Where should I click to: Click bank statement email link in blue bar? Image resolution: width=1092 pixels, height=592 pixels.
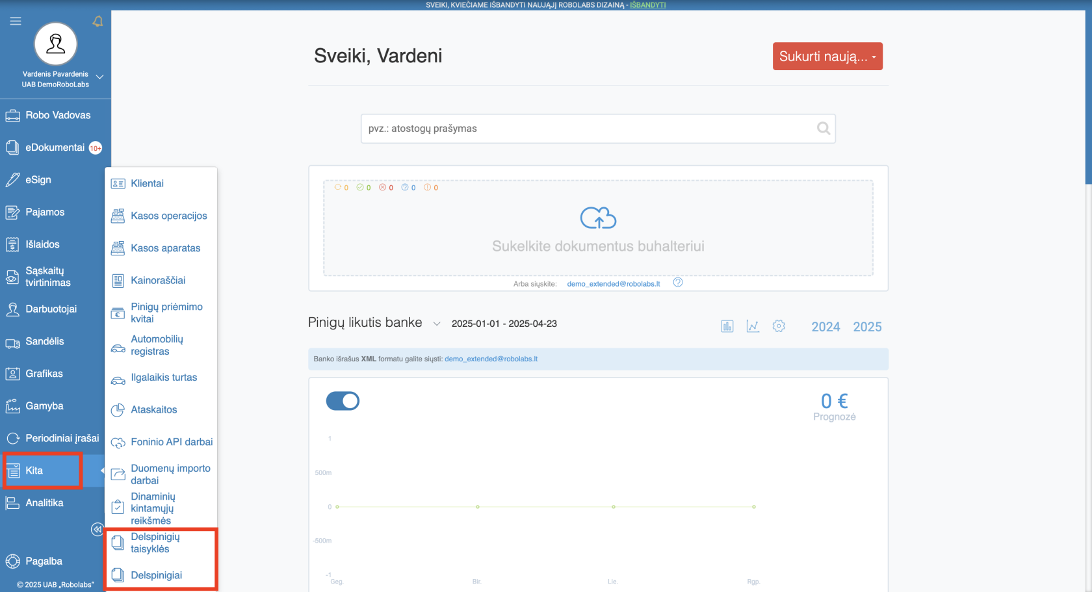point(491,359)
